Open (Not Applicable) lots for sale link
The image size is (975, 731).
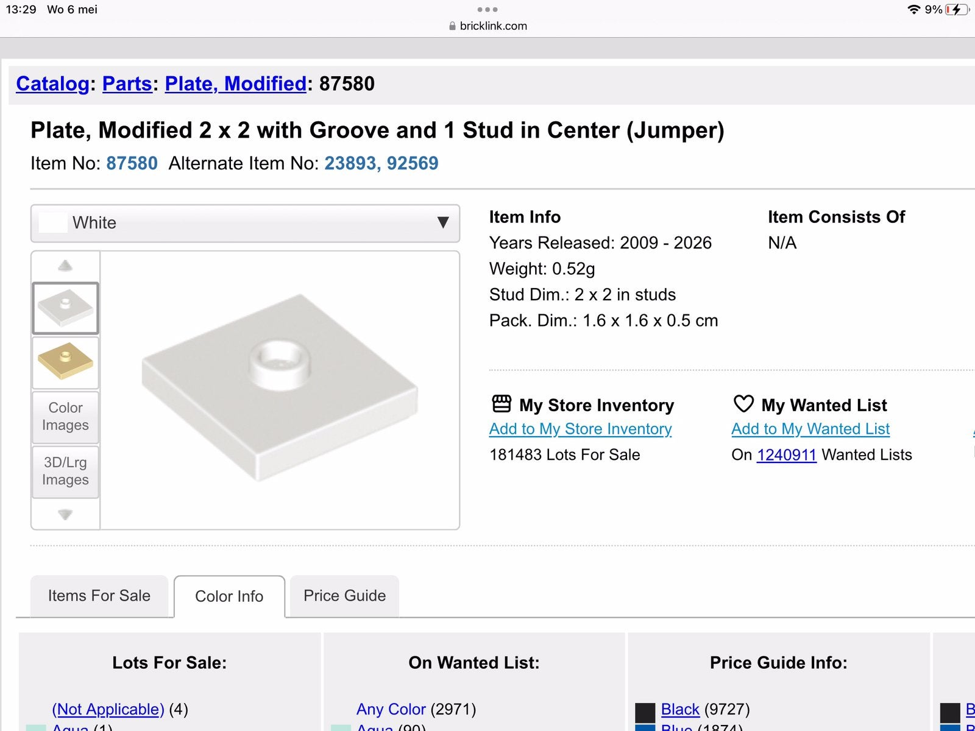point(108,709)
